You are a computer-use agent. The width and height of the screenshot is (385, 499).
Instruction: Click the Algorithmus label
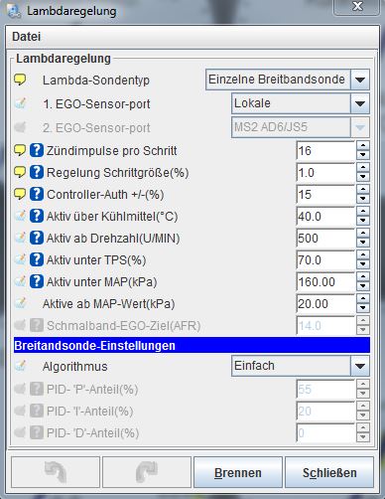pyautogui.click(x=75, y=367)
